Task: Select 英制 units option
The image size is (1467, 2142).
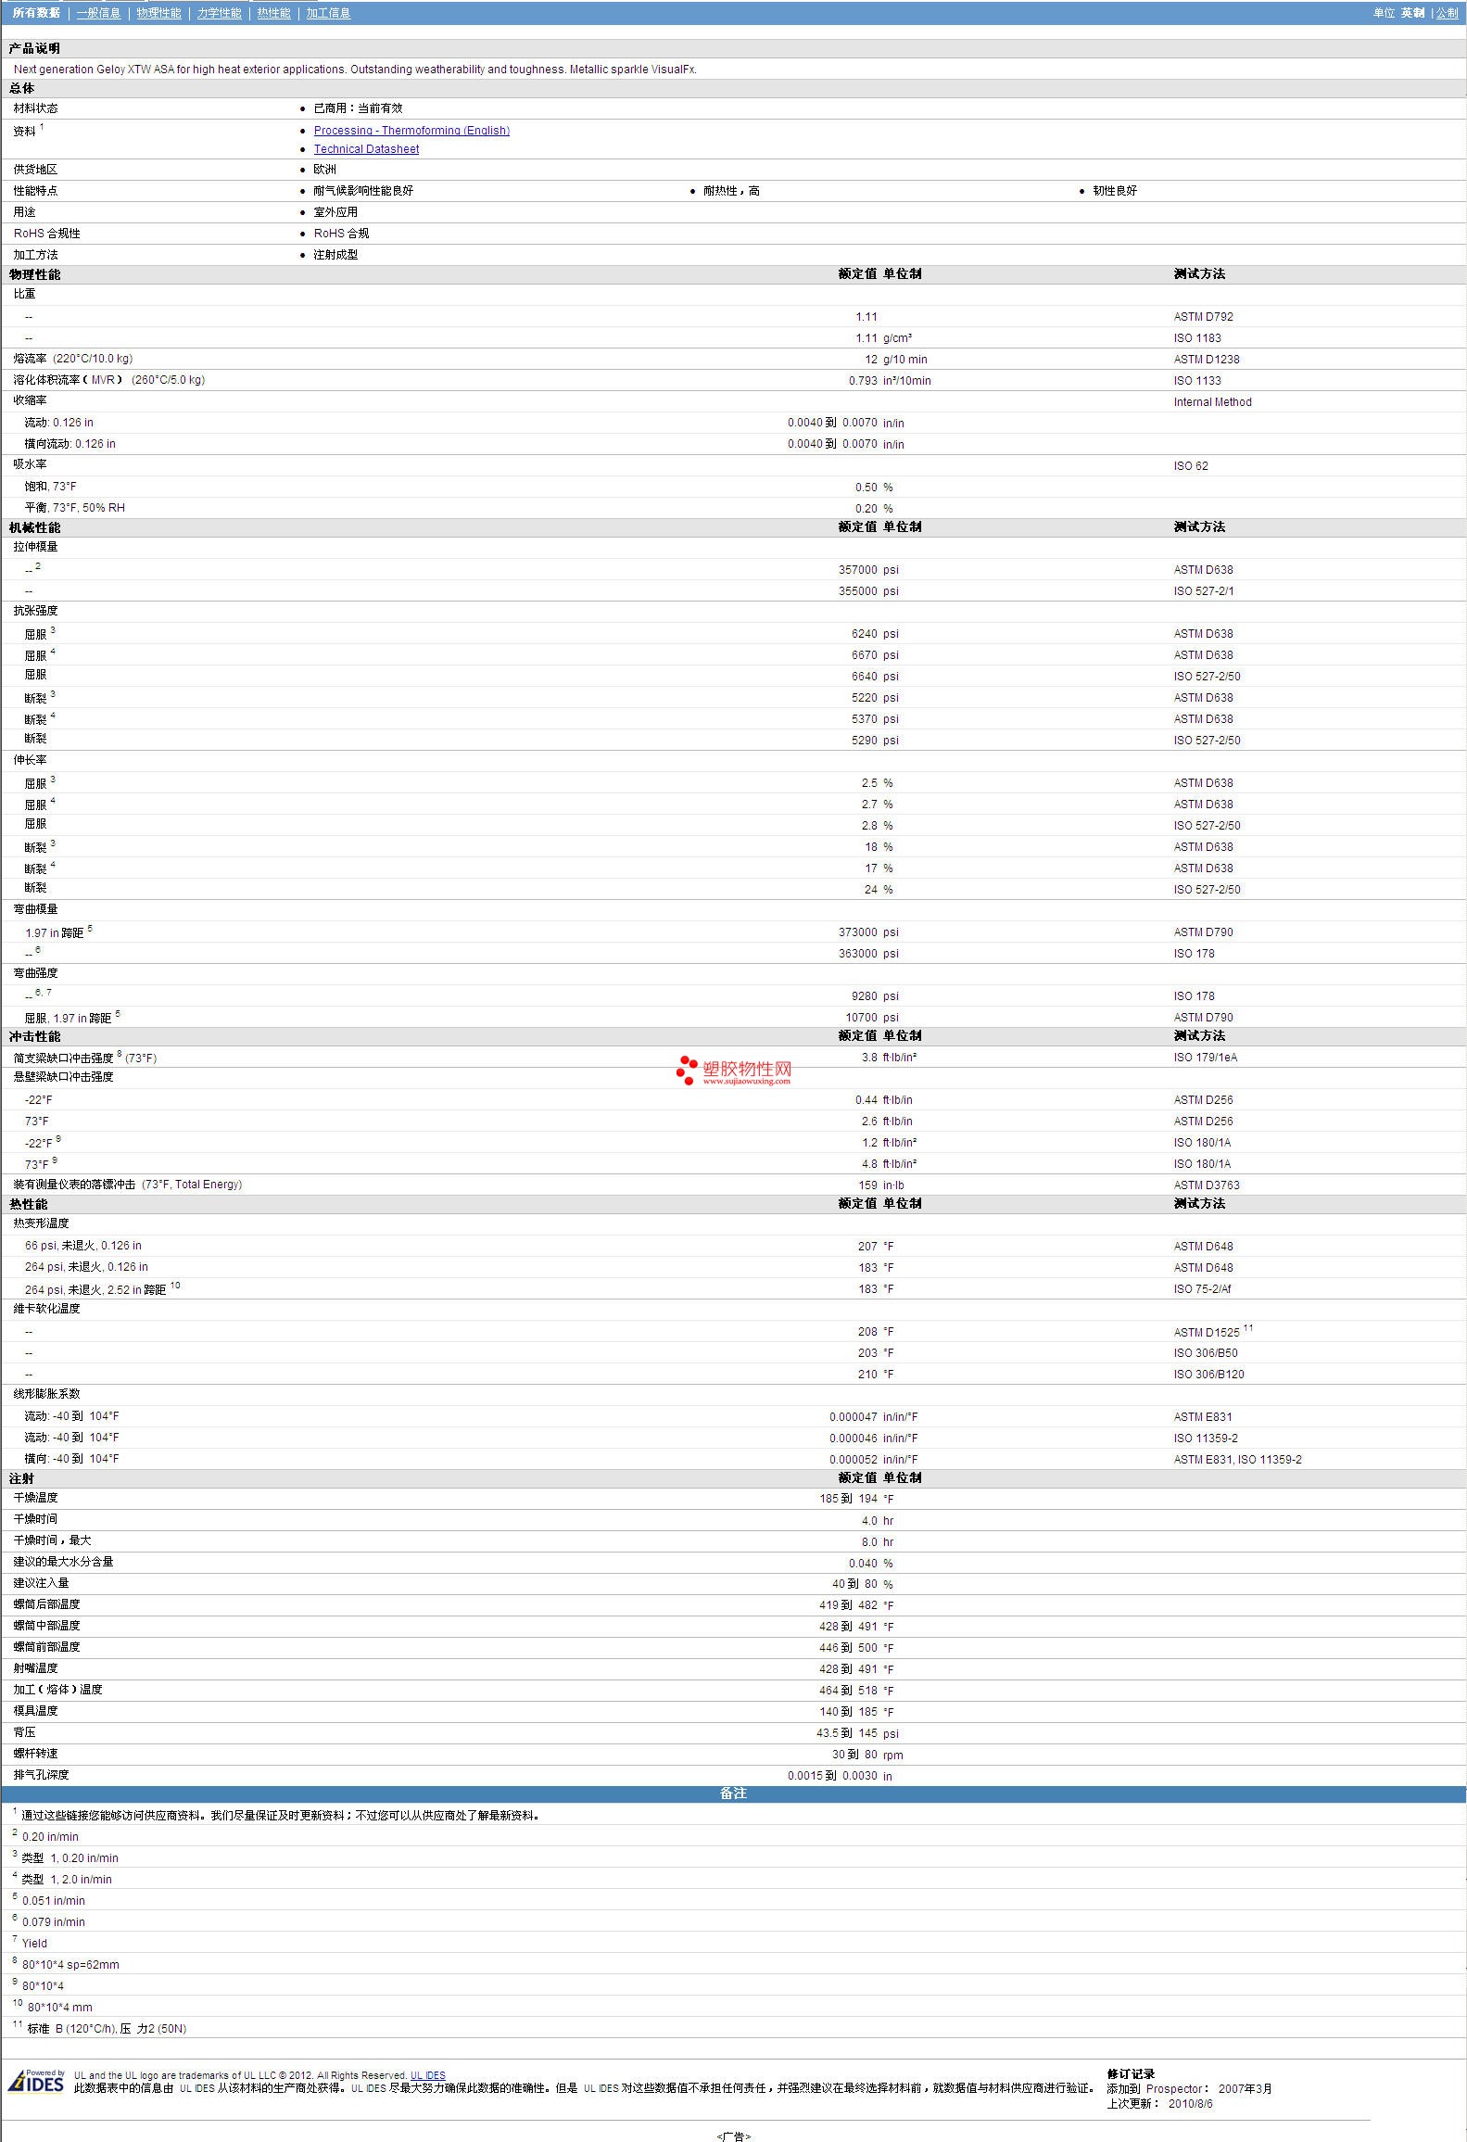Action: pyautogui.click(x=1412, y=13)
